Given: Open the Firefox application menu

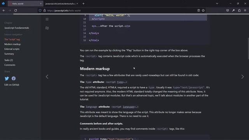Looking at the screenshot, I should coord(245,10).
